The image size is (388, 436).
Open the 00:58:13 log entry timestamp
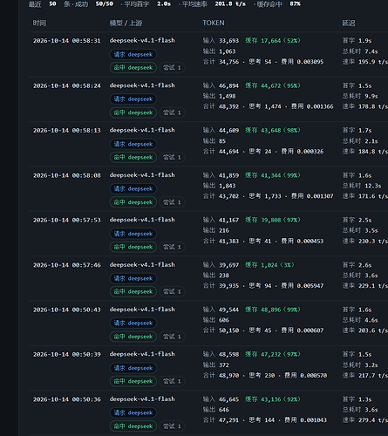[x=67, y=131]
